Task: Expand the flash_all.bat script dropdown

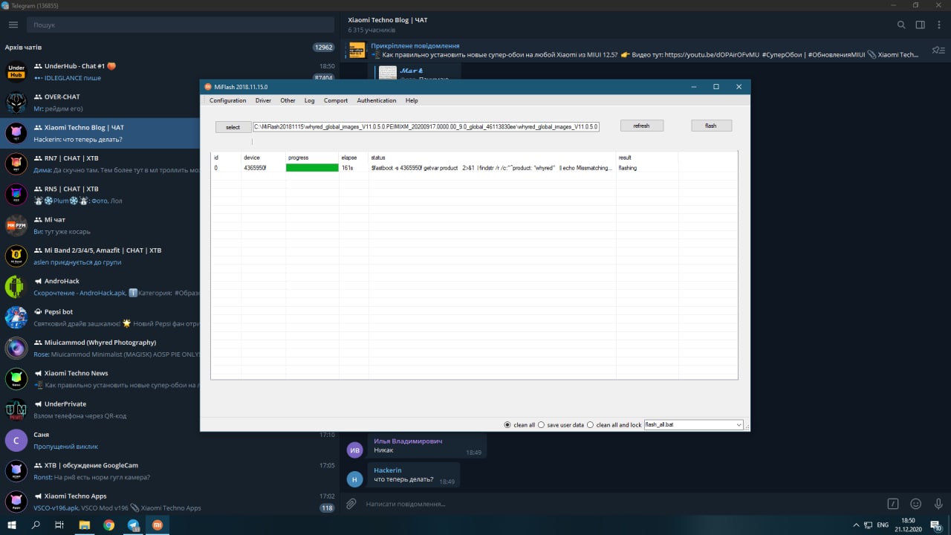Action: 739,425
